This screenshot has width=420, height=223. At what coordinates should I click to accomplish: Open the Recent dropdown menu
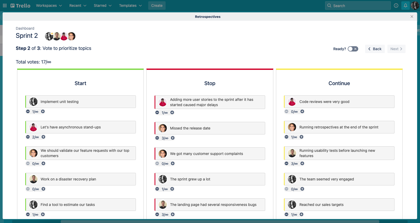[78, 6]
